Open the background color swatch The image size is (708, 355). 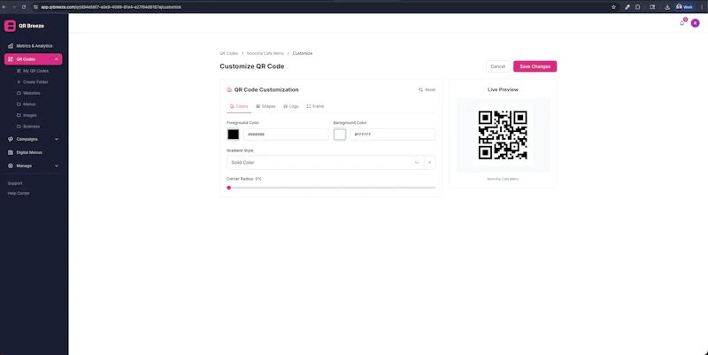tap(340, 135)
